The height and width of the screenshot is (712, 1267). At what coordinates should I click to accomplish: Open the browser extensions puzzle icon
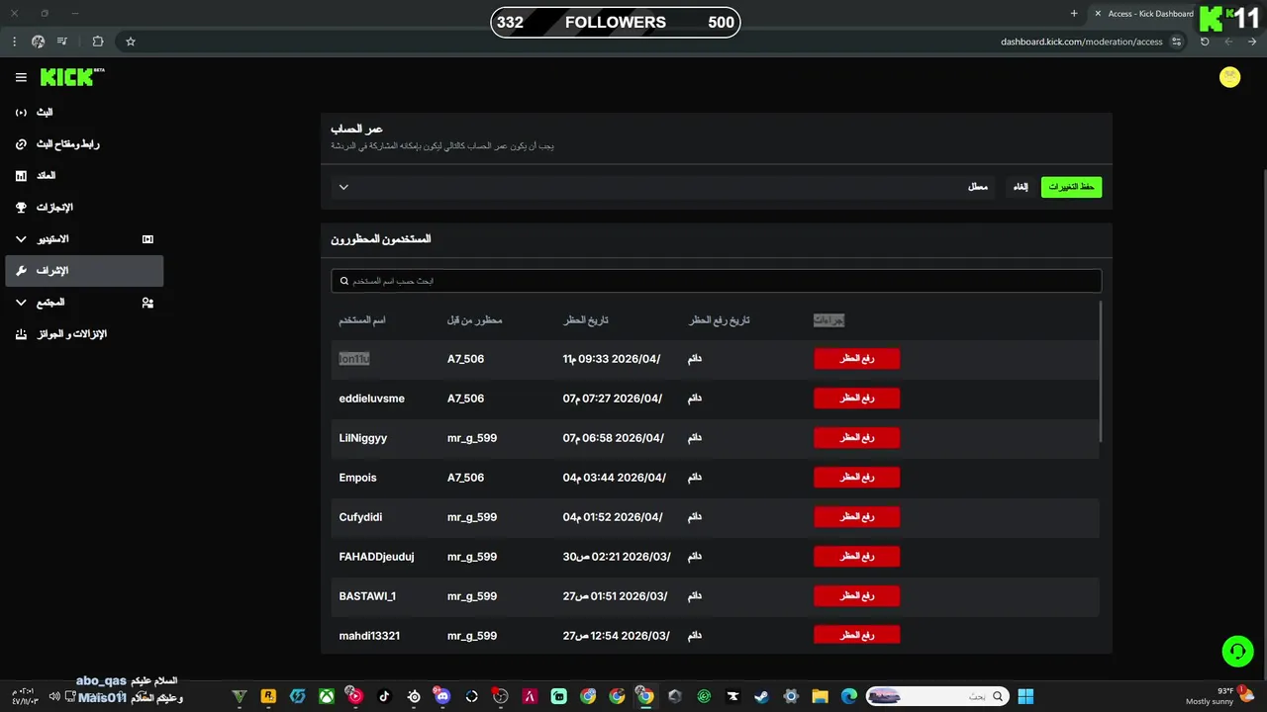pos(97,42)
